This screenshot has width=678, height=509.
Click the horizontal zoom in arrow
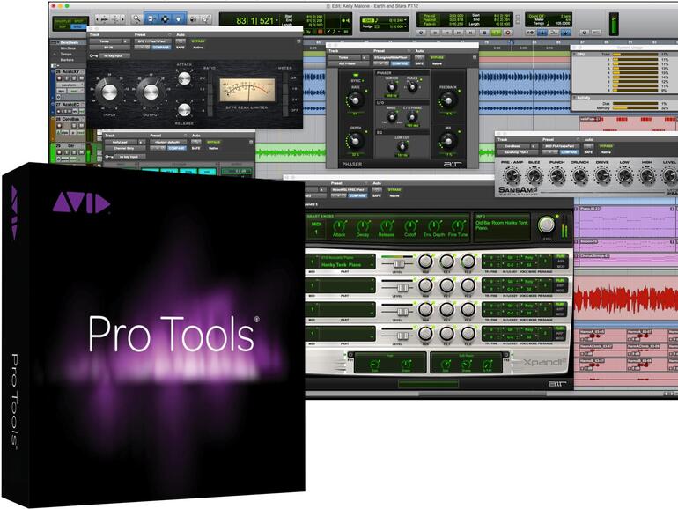122,19
